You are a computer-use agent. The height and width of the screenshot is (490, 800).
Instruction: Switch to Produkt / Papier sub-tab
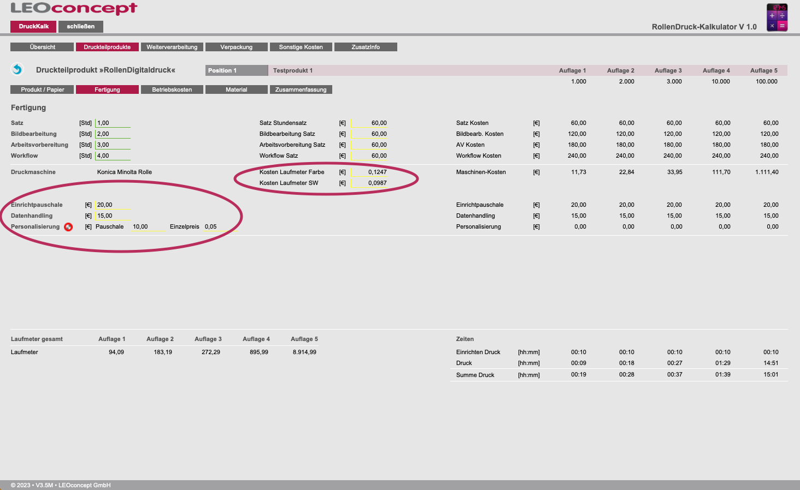click(x=42, y=89)
